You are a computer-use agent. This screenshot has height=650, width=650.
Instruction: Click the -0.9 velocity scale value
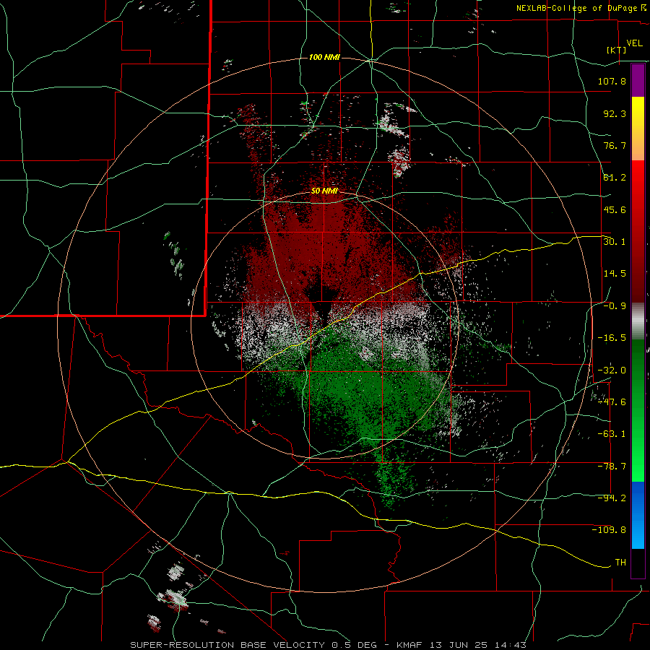(615, 306)
